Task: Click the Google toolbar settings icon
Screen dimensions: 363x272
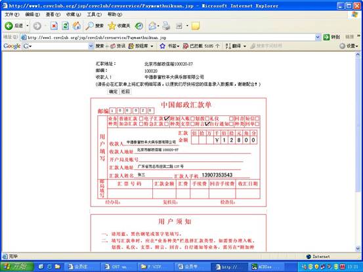Action: tap(342, 46)
